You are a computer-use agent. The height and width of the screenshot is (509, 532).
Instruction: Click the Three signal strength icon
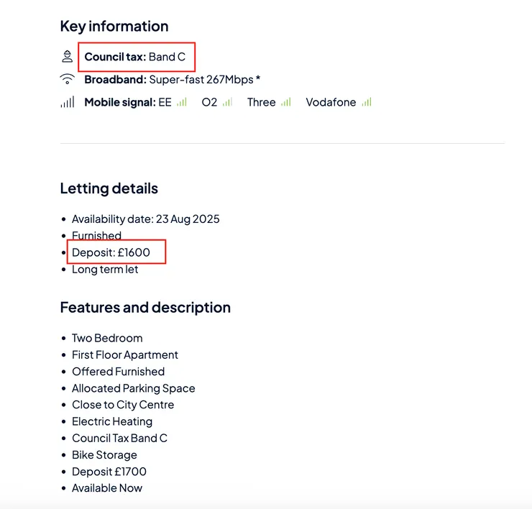286,102
